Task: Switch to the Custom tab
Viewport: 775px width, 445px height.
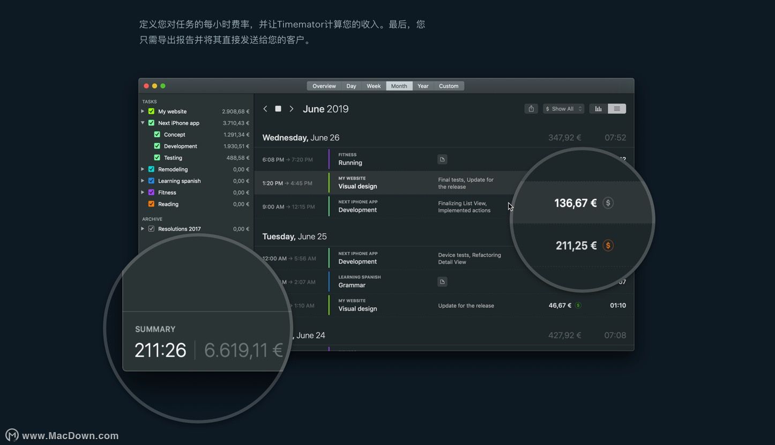Action: coord(449,86)
